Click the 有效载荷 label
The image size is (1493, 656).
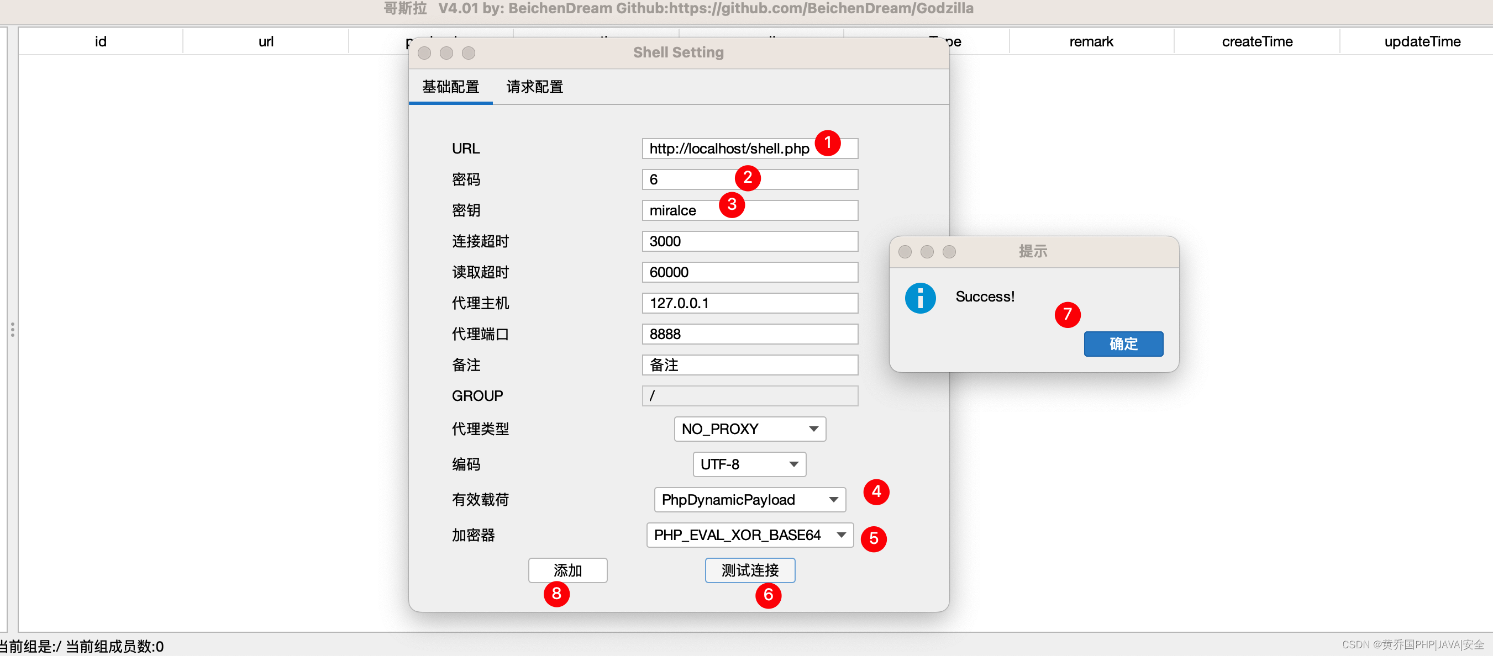(x=480, y=500)
